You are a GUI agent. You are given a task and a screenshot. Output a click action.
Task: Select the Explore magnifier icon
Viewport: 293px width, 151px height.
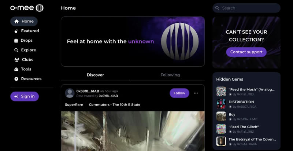(16, 50)
